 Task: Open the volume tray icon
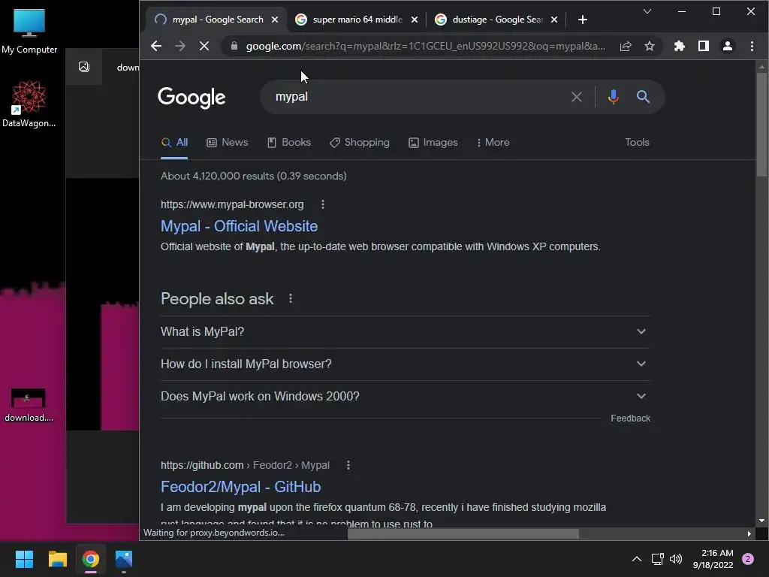pyautogui.click(x=676, y=559)
